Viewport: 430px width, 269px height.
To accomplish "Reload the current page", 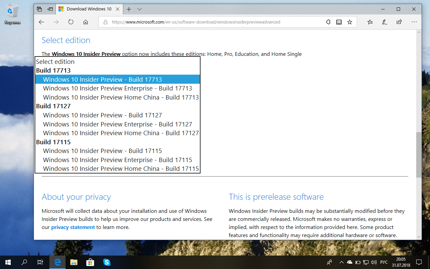I will pos(71,22).
